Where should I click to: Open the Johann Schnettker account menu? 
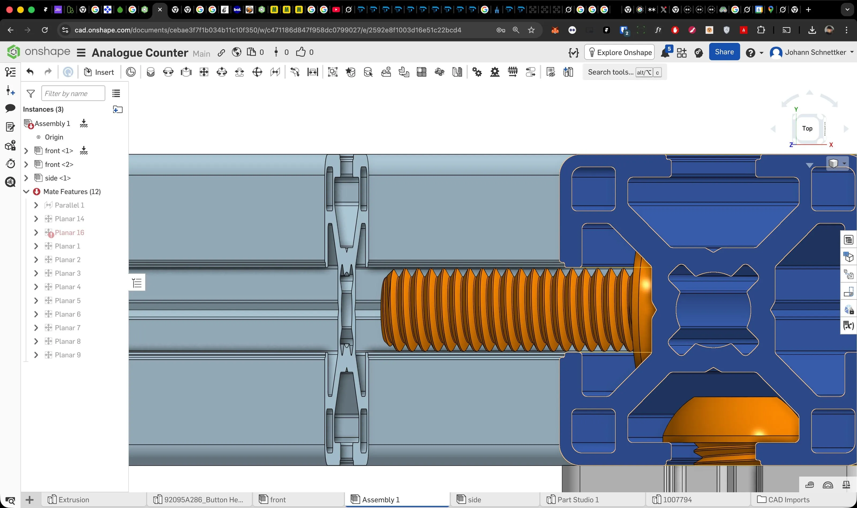pos(812,52)
